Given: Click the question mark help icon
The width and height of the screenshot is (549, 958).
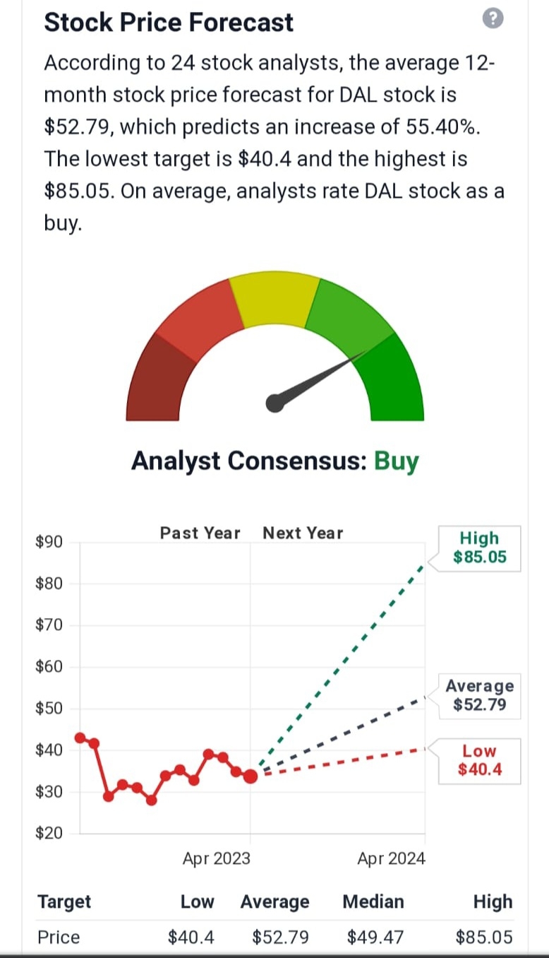Looking at the screenshot, I should pyautogui.click(x=494, y=20).
